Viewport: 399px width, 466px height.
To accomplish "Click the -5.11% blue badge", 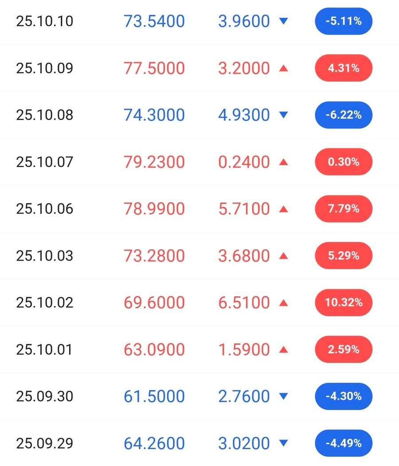I will [344, 21].
